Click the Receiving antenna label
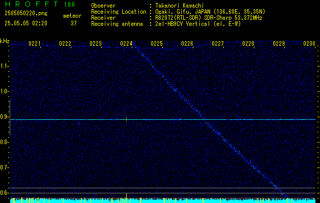 click(117, 24)
